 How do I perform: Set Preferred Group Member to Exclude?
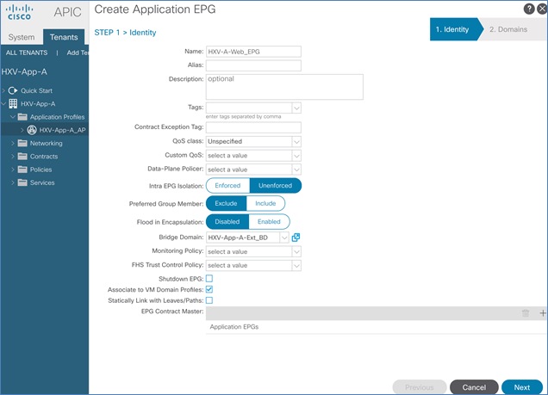226,203
